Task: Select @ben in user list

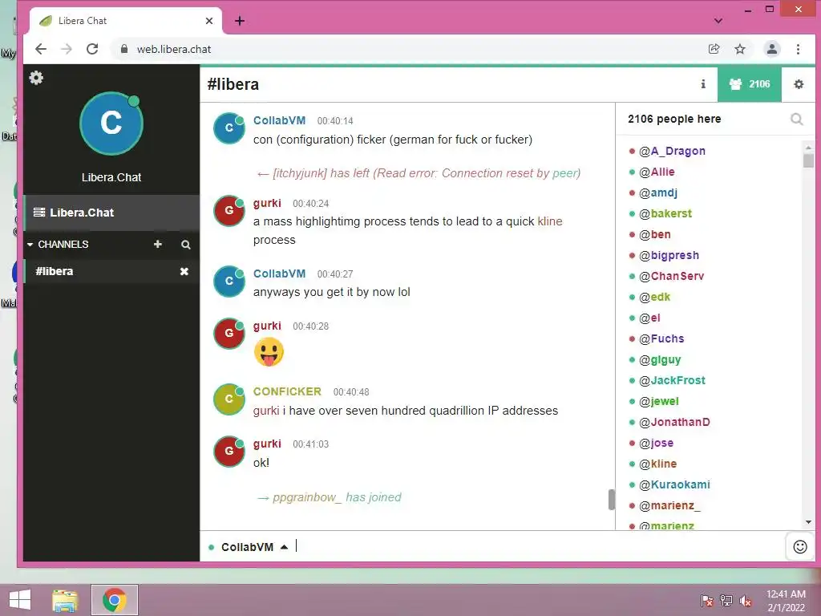Action: 654,235
